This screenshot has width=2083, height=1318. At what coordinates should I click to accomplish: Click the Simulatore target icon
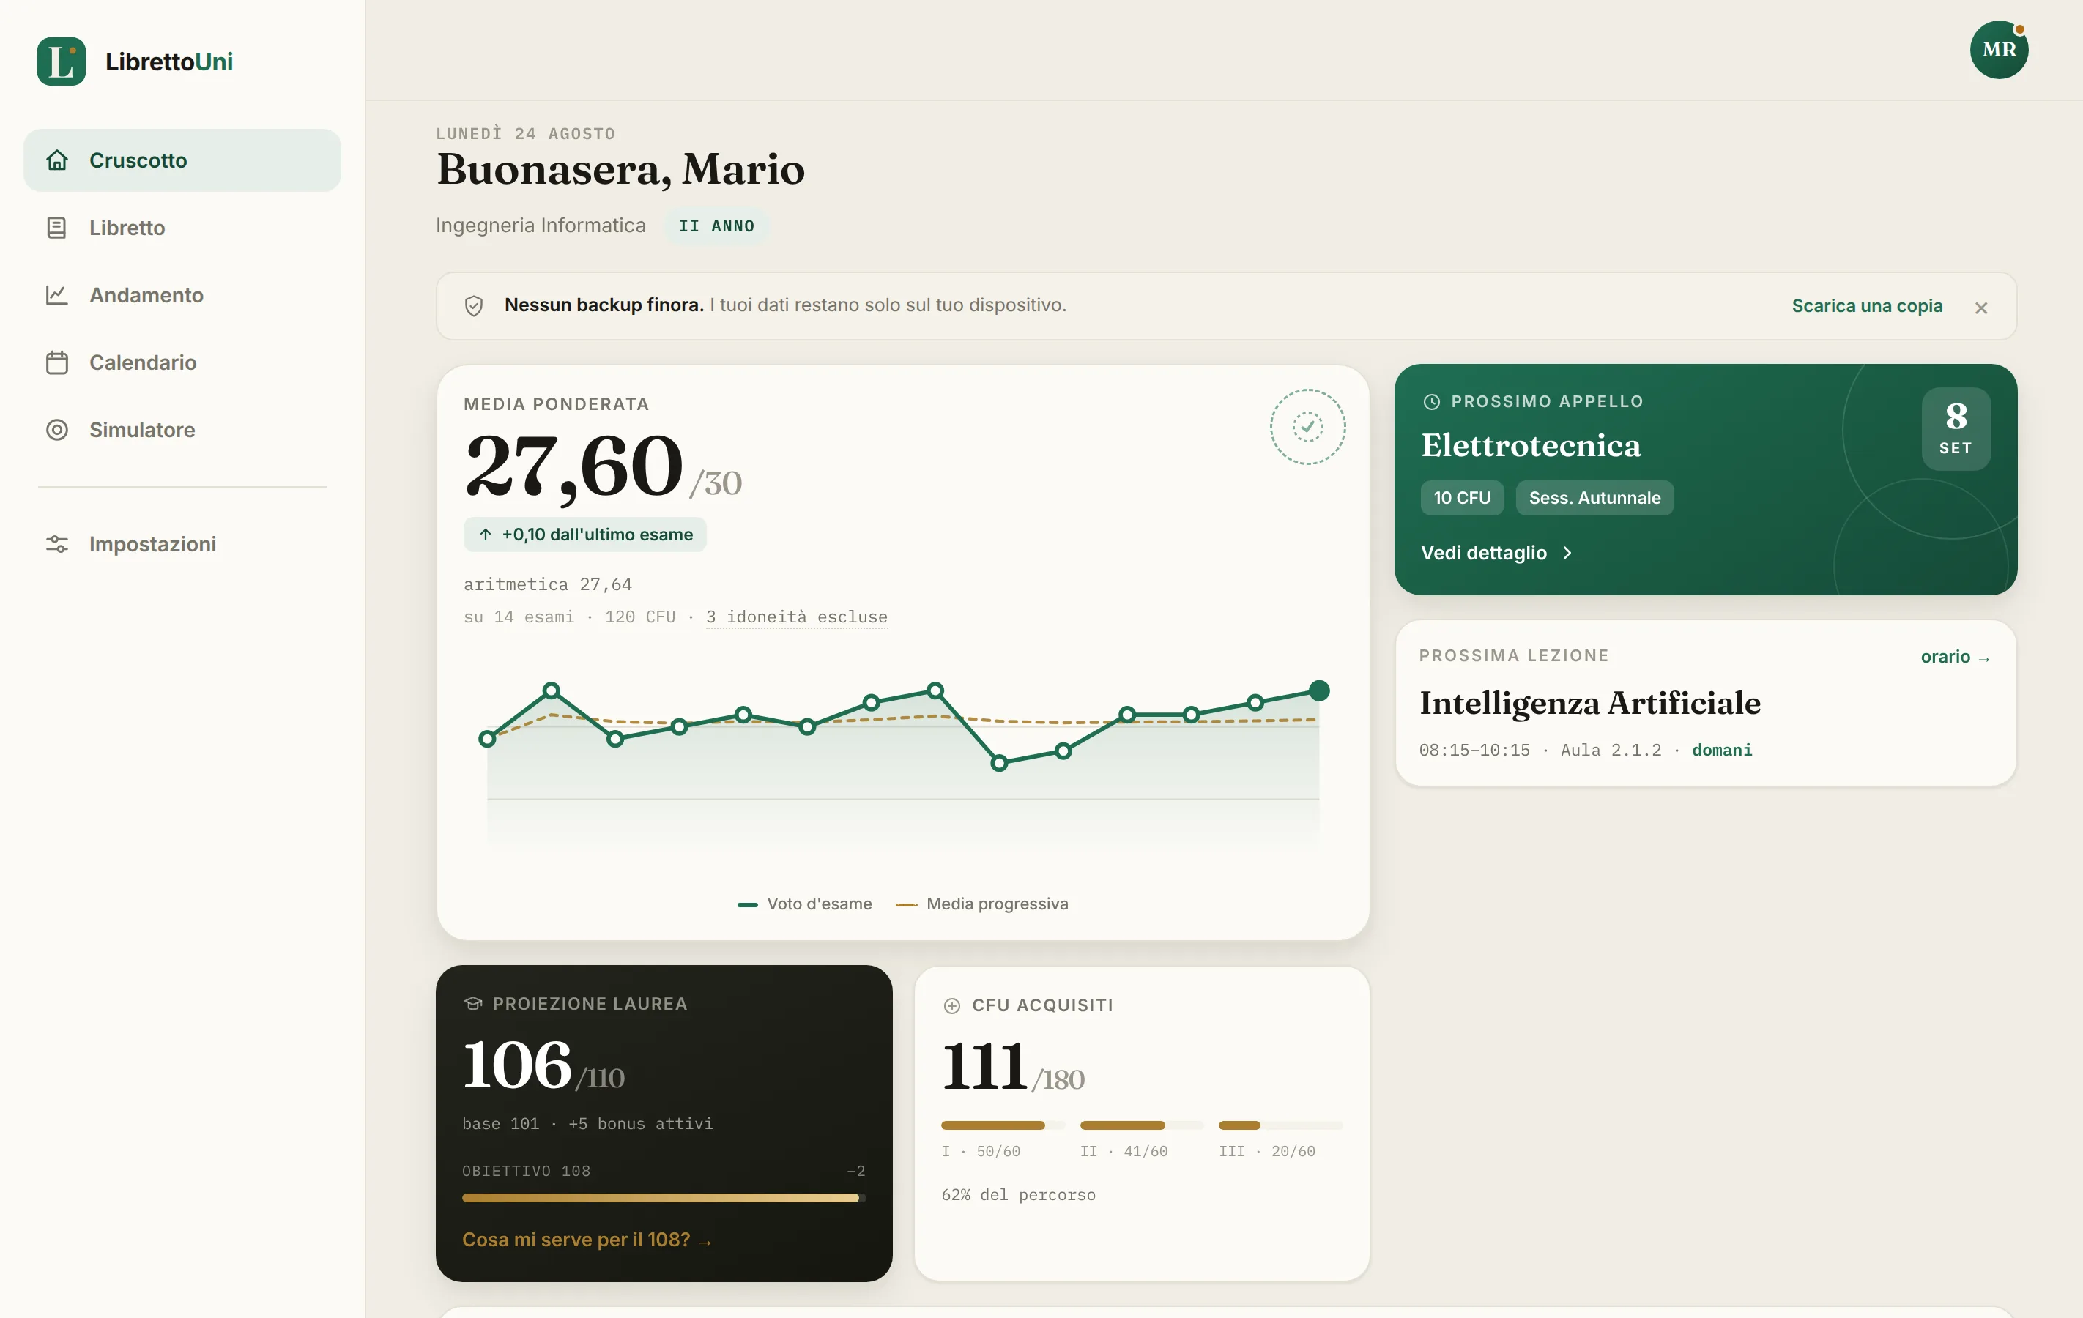[57, 430]
